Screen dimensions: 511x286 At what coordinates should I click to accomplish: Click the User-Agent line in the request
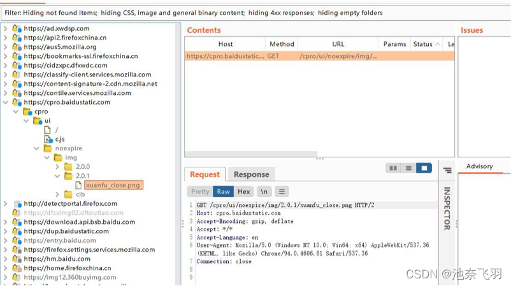click(x=313, y=249)
